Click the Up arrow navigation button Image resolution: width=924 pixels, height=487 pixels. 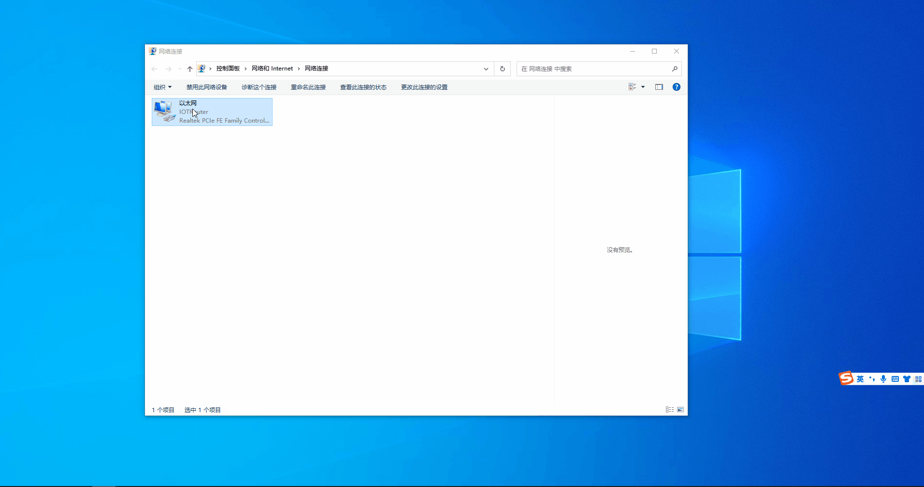point(190,69)
